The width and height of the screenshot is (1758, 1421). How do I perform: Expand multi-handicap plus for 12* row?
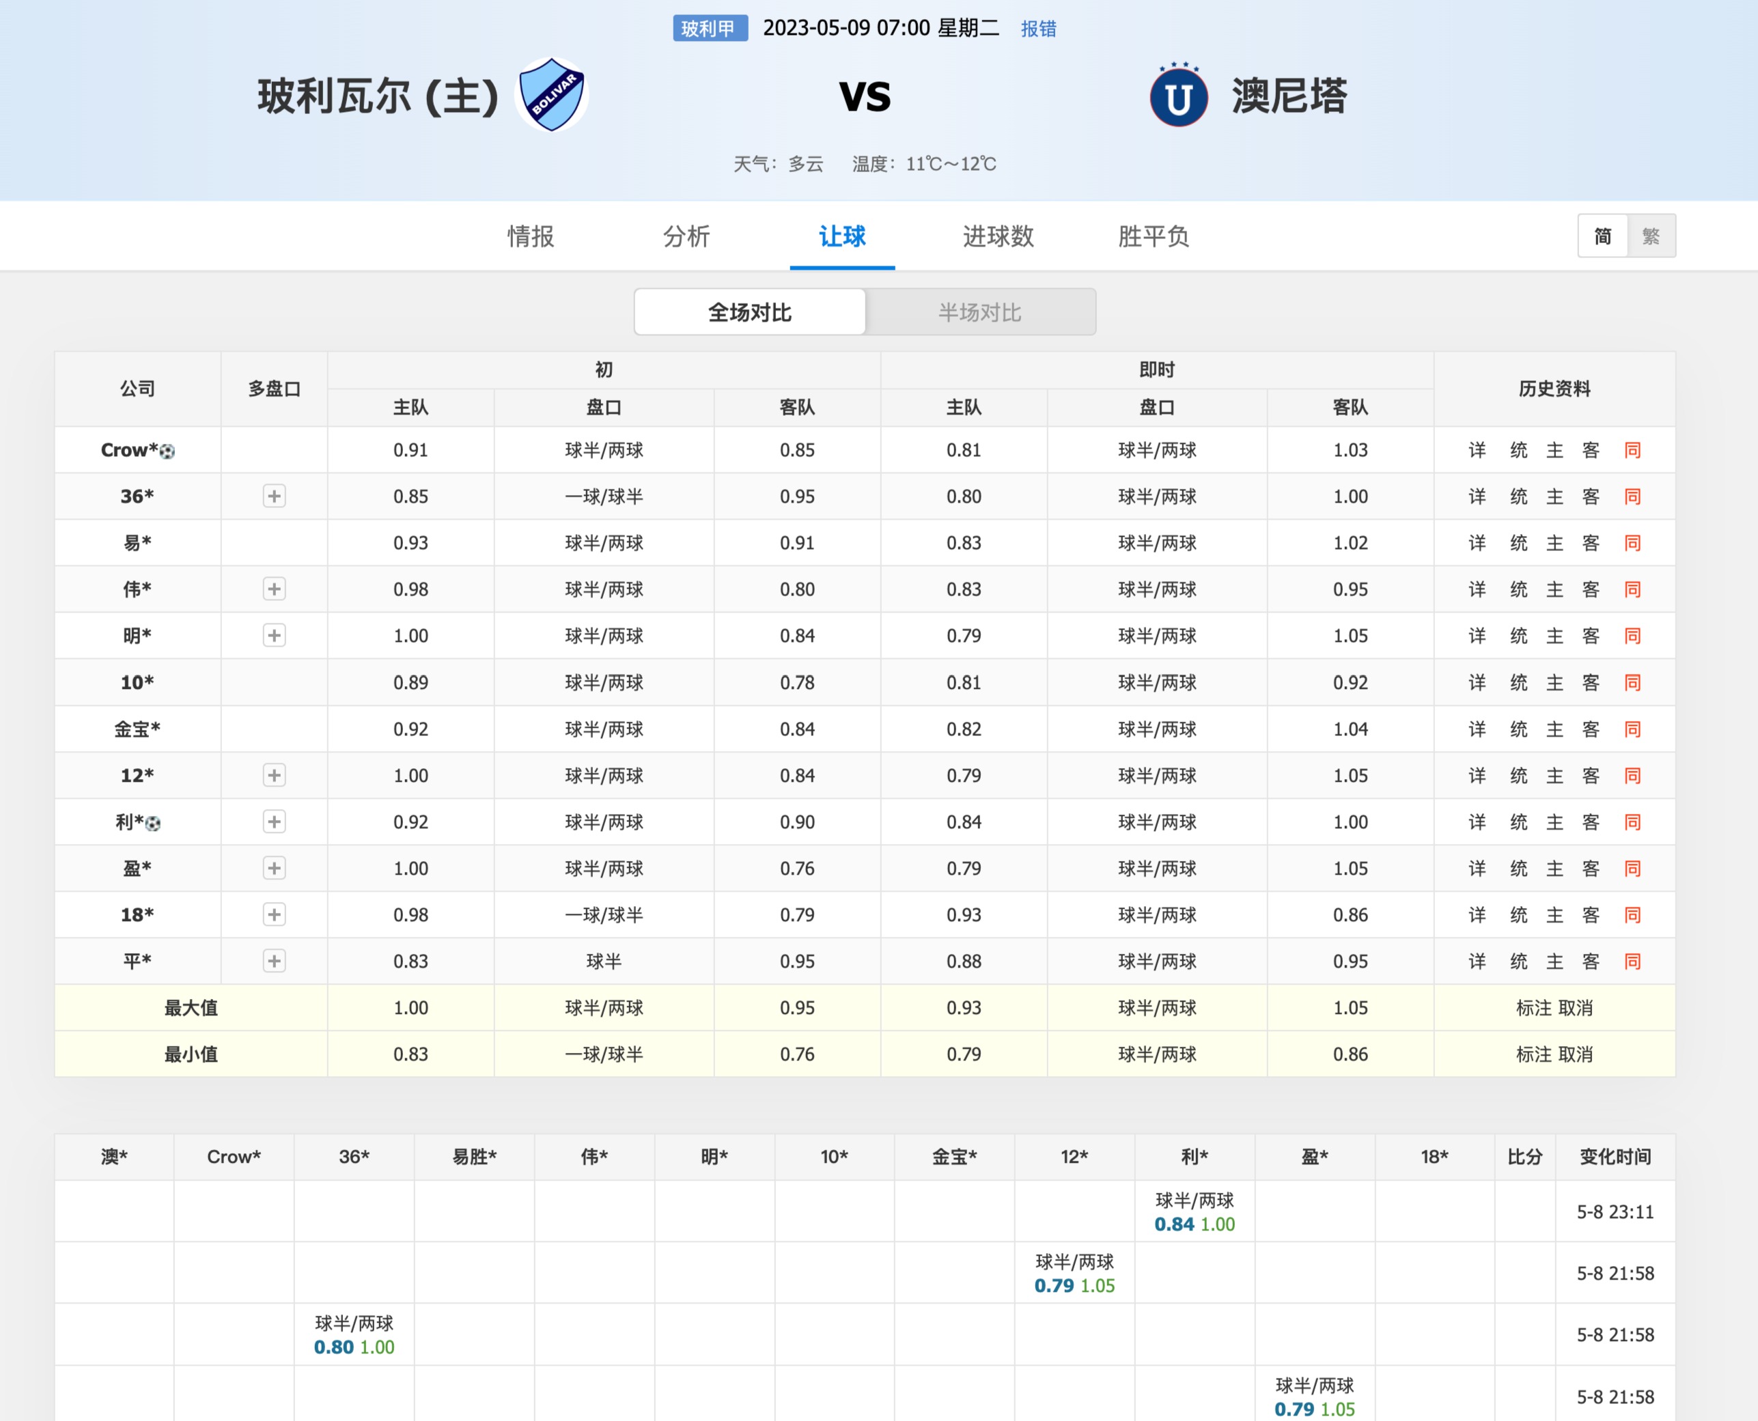point(275,775)
